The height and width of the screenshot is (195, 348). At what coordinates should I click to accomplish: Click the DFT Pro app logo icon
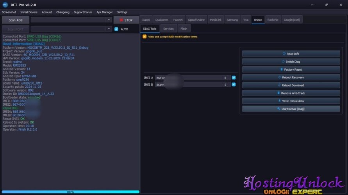click(5, 5)
